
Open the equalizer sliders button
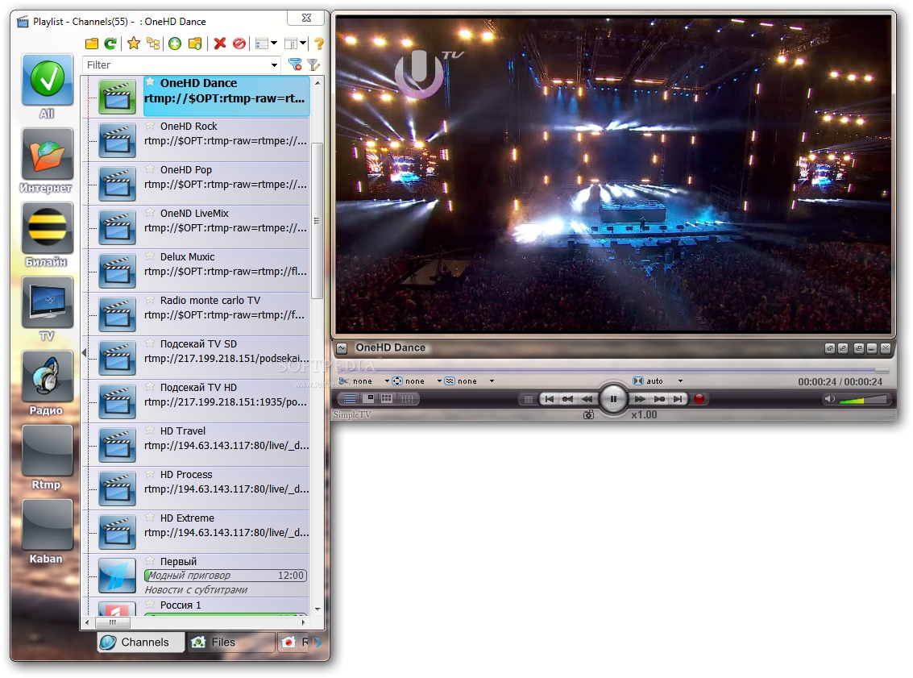coord(408,399)
